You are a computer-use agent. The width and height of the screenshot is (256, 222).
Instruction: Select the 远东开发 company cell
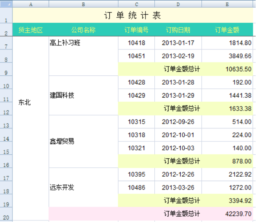click(x=83, y=188)
